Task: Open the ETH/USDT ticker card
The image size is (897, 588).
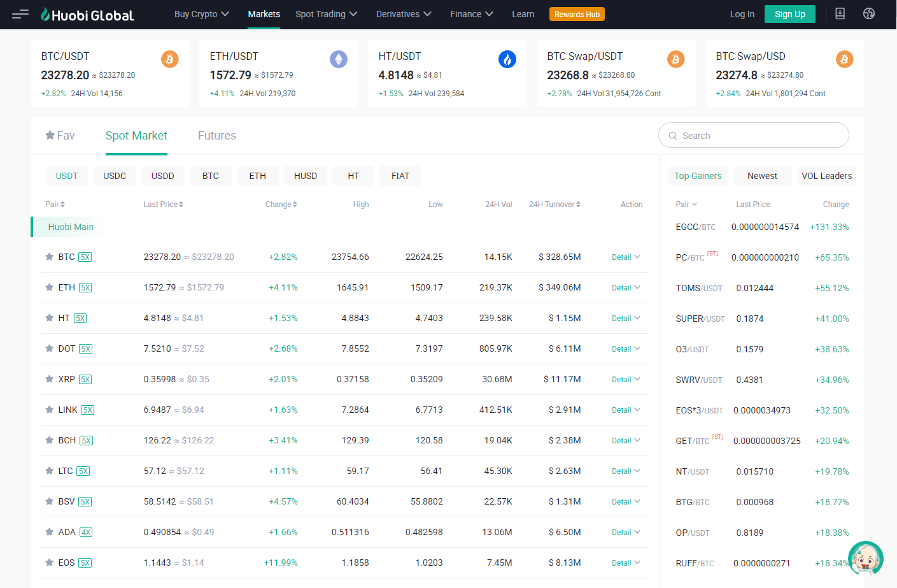Action: [x=279, y=73]
